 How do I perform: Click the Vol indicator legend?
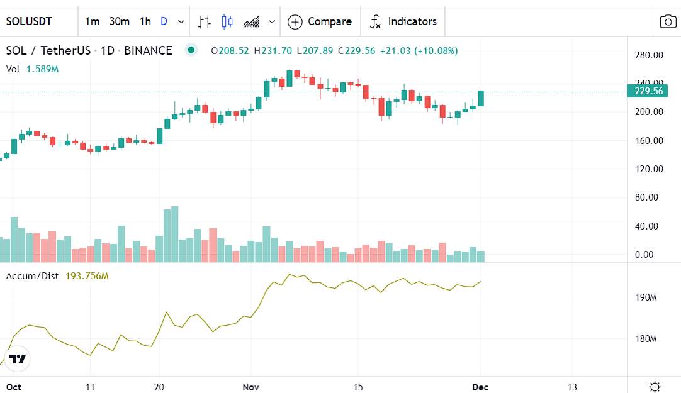(13, 69)
